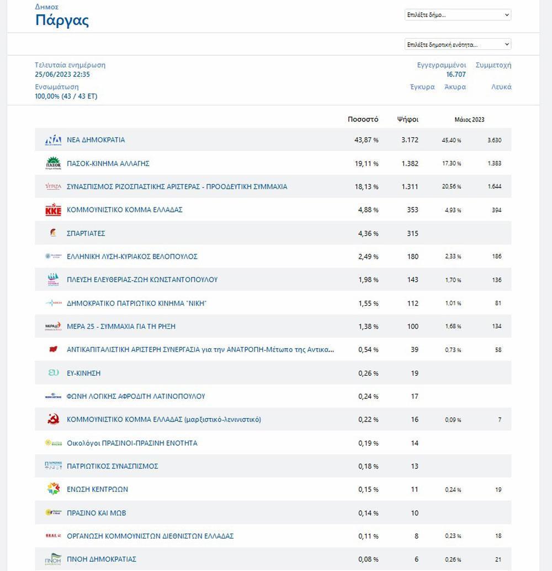Open the ΕΛΛΗΝΙΚΗ ΛΥΣΗ-ΚΥΡΙΑΚΟΣ ΒΕΛΟΠΟΥΛΟΣ link

click(132, 257)
